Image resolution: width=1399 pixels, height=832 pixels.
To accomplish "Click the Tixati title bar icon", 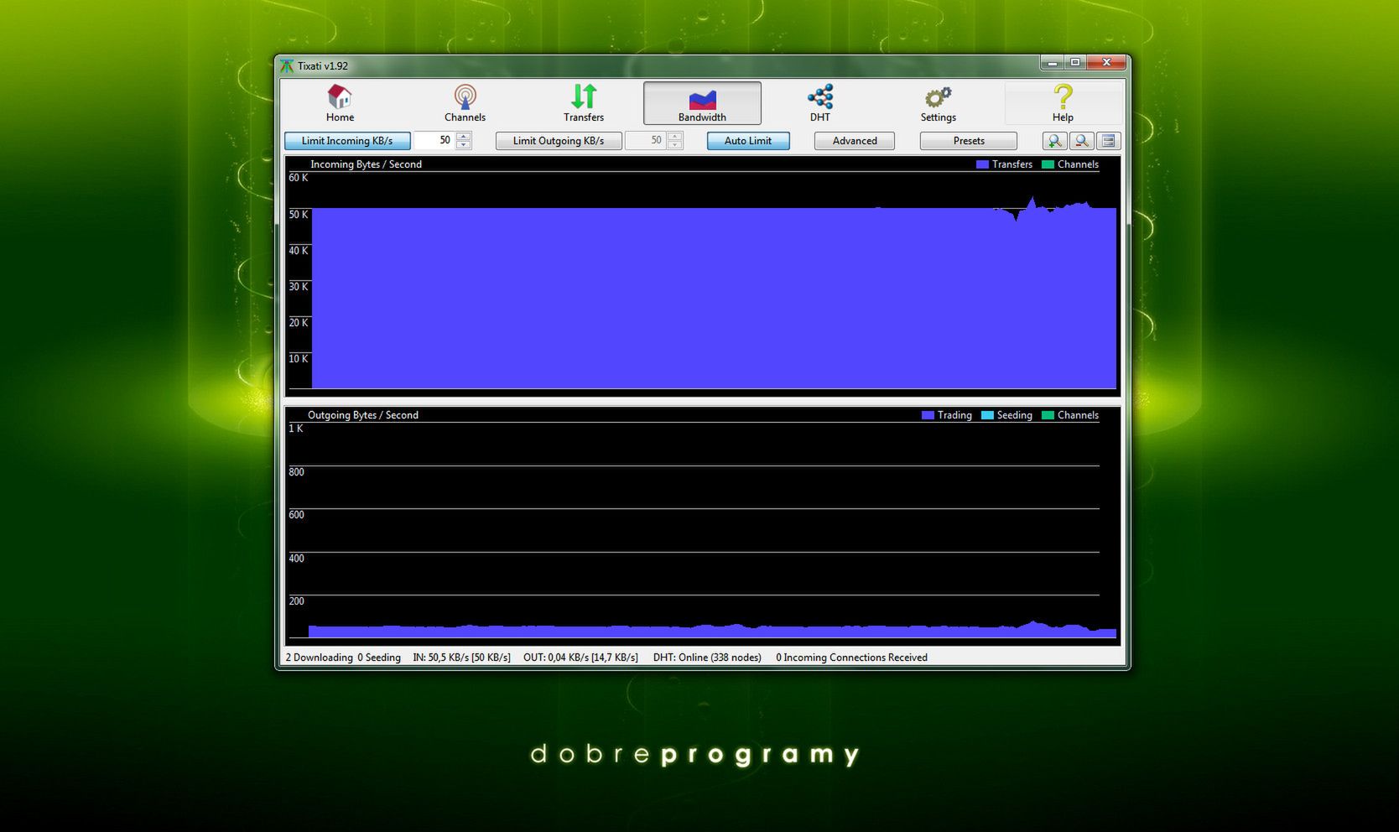I will (287, 65).
